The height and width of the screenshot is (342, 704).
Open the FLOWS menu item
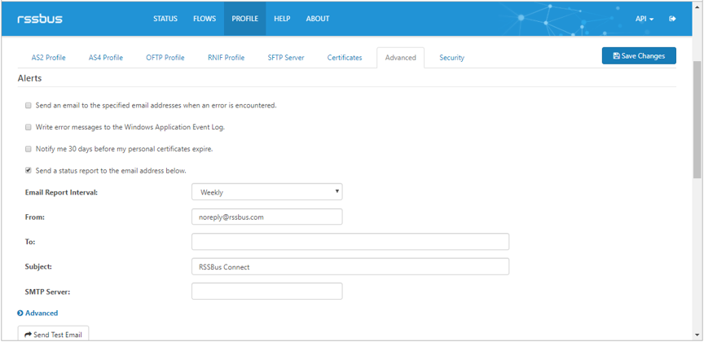click(x=205, y=19)
